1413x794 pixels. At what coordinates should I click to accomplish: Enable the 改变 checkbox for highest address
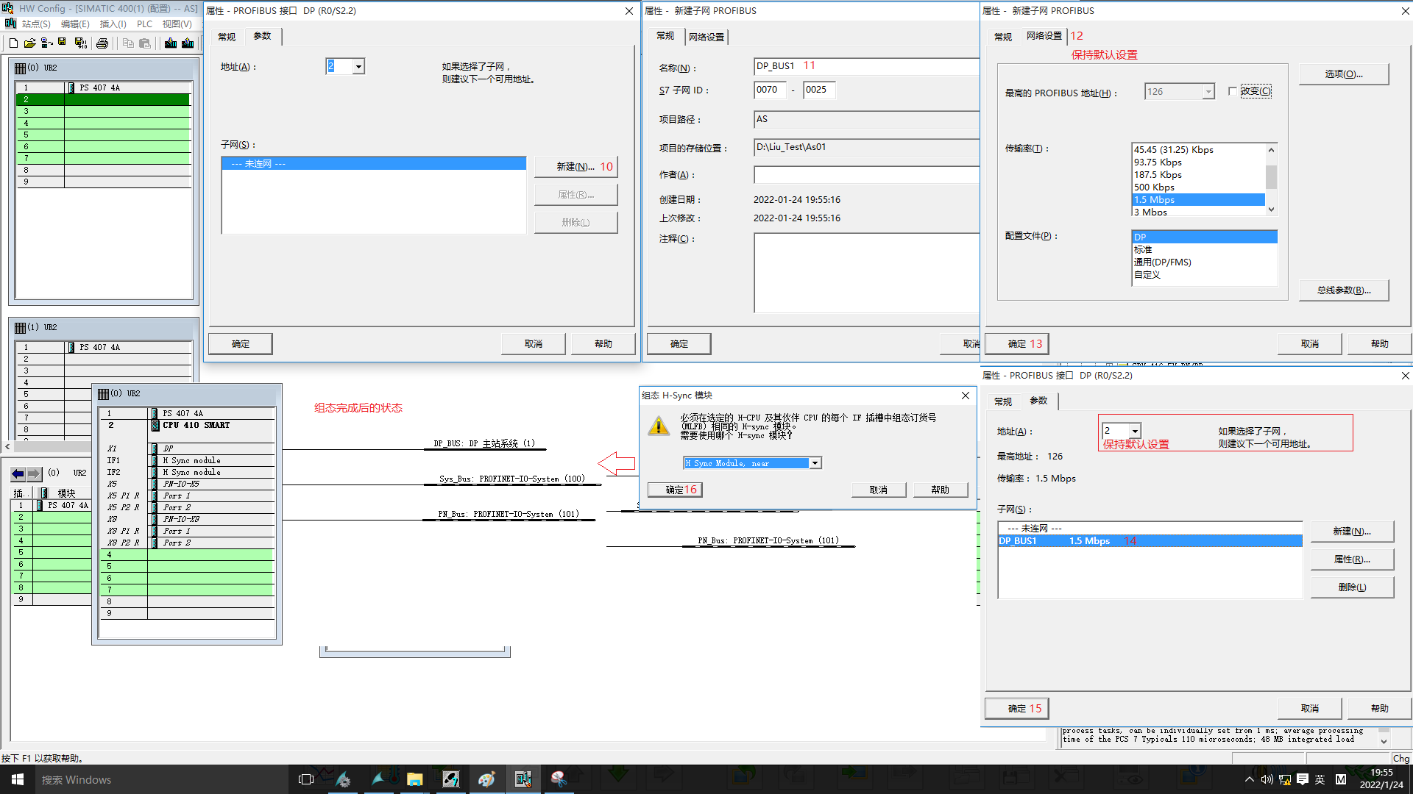1233,91
